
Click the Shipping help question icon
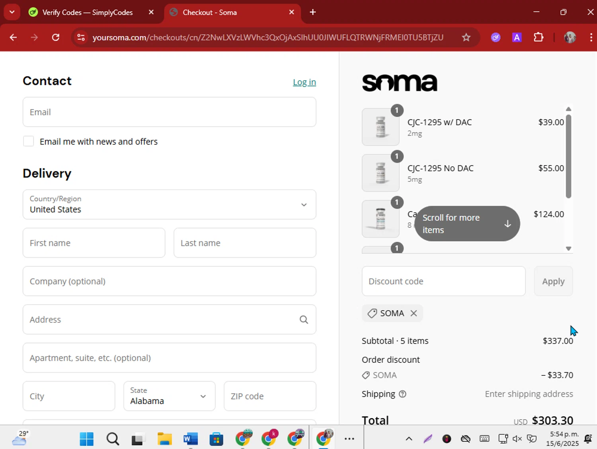(402, 394)
